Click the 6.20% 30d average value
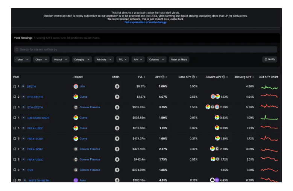Screen dimensions: 293x191 250,180
